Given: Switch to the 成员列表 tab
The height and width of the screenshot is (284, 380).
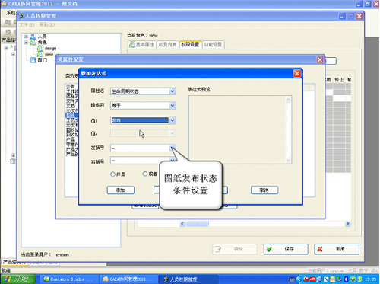Looking at the screenshot, I should click(167, 45).
